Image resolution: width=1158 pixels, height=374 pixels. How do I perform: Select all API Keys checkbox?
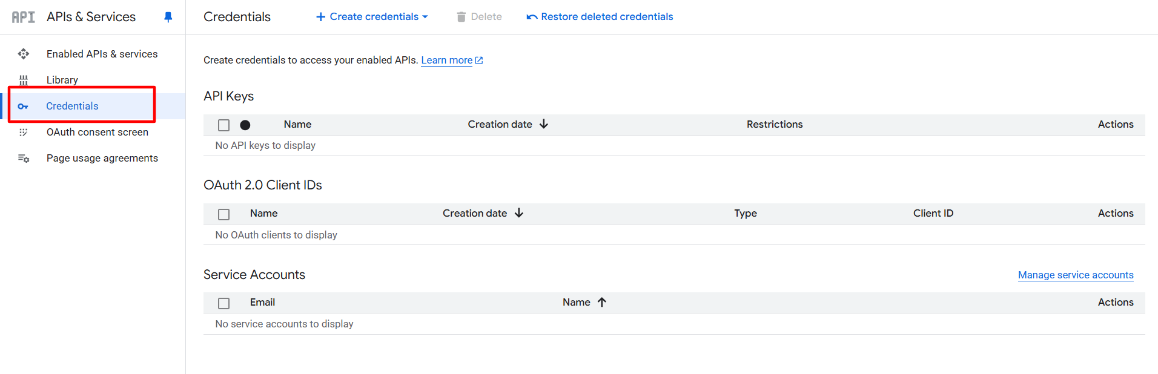(x=224, y=125)
